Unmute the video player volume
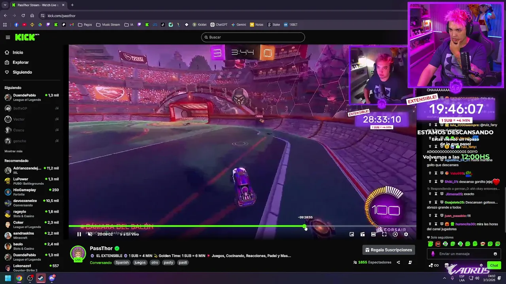506x284 pixels. 90,234
